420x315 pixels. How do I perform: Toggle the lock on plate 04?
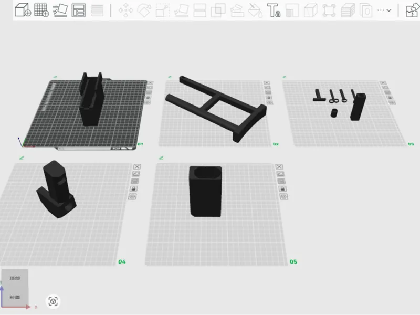coord(133,189)
